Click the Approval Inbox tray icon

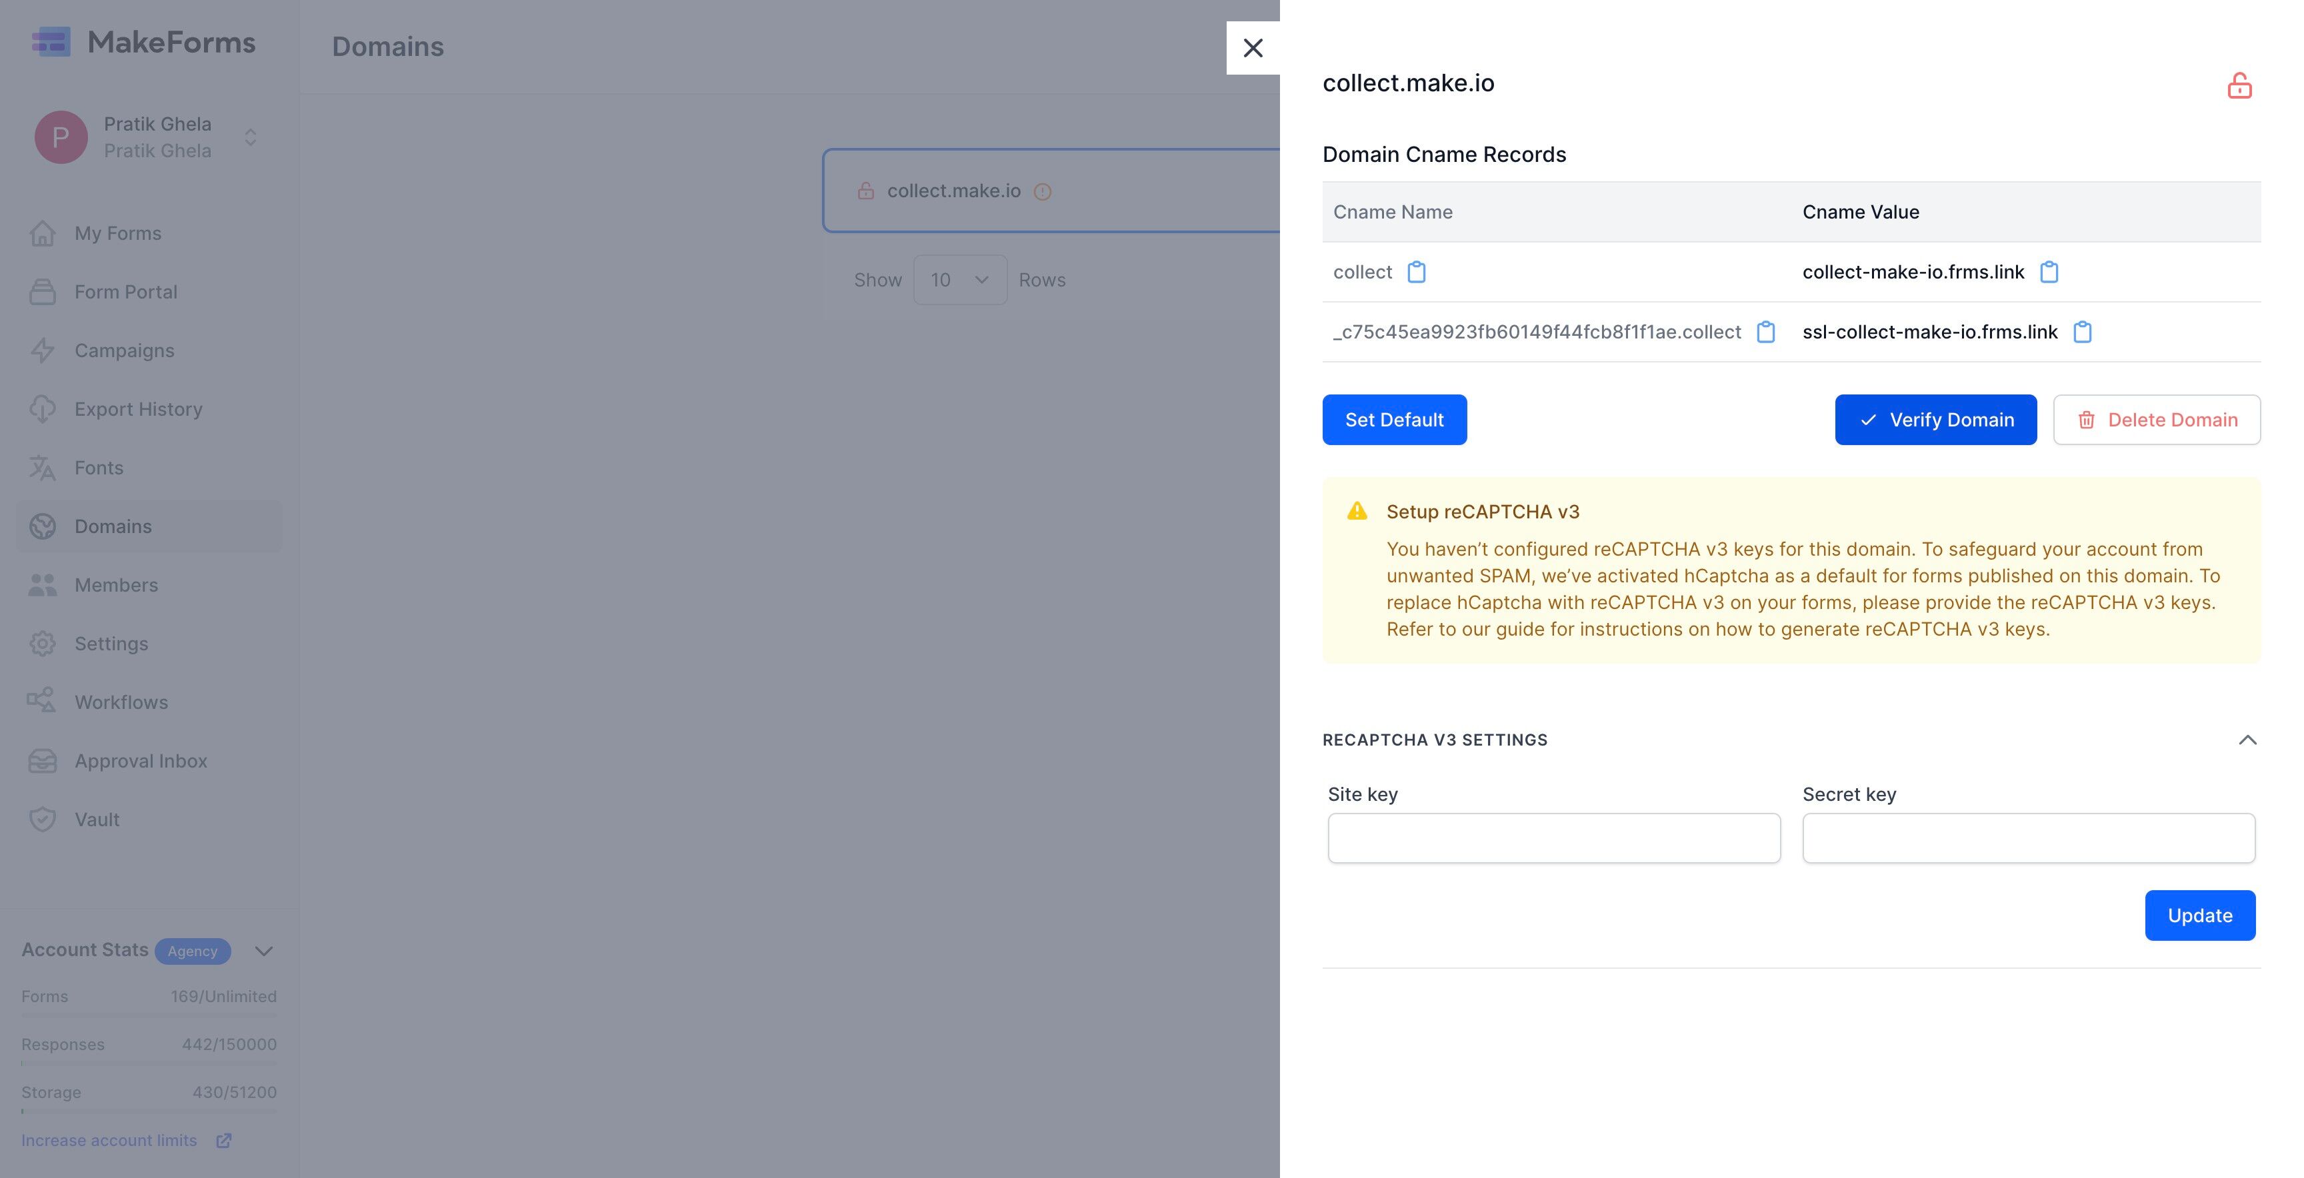[42, 761]
